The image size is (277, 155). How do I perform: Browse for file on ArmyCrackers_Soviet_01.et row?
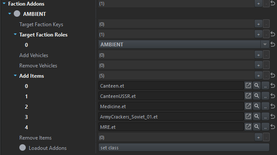(265, 116)
